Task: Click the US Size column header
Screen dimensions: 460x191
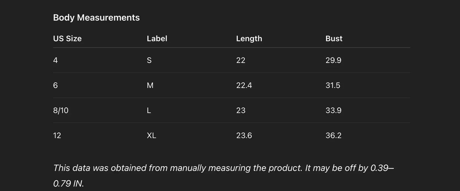Action: tap(67, 38)
